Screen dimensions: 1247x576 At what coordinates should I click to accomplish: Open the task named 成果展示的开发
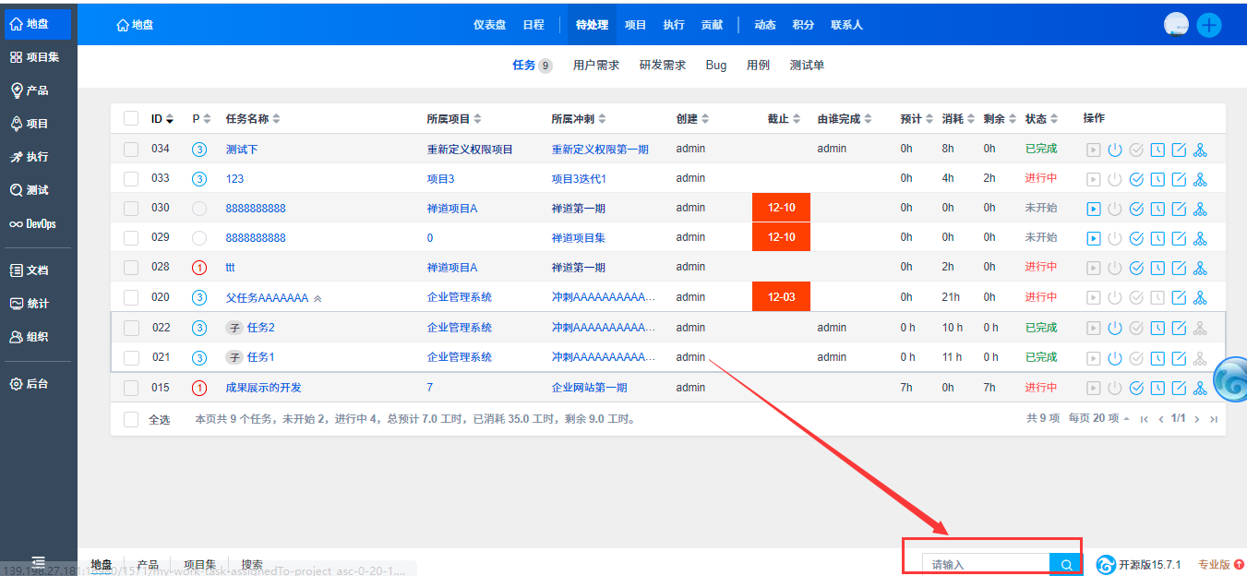pos(263,388)
